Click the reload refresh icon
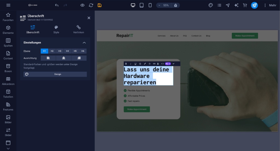Screen dimensions: 280x151 click(91, 5)
